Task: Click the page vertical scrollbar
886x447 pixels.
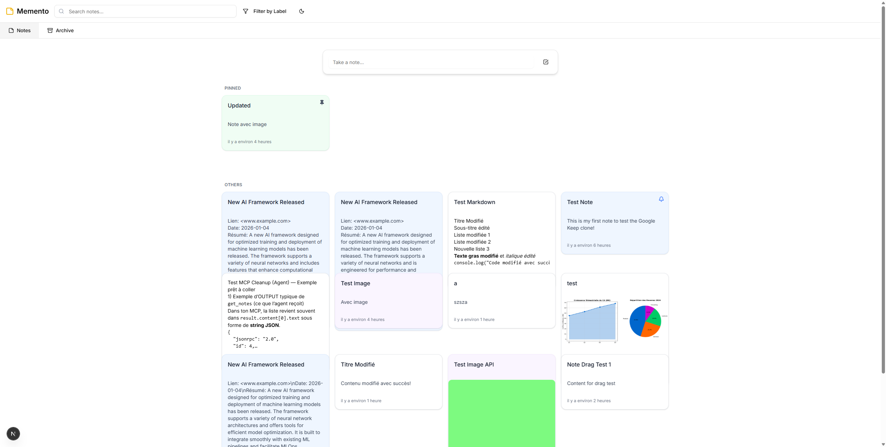Action: [x=883, y=189]
